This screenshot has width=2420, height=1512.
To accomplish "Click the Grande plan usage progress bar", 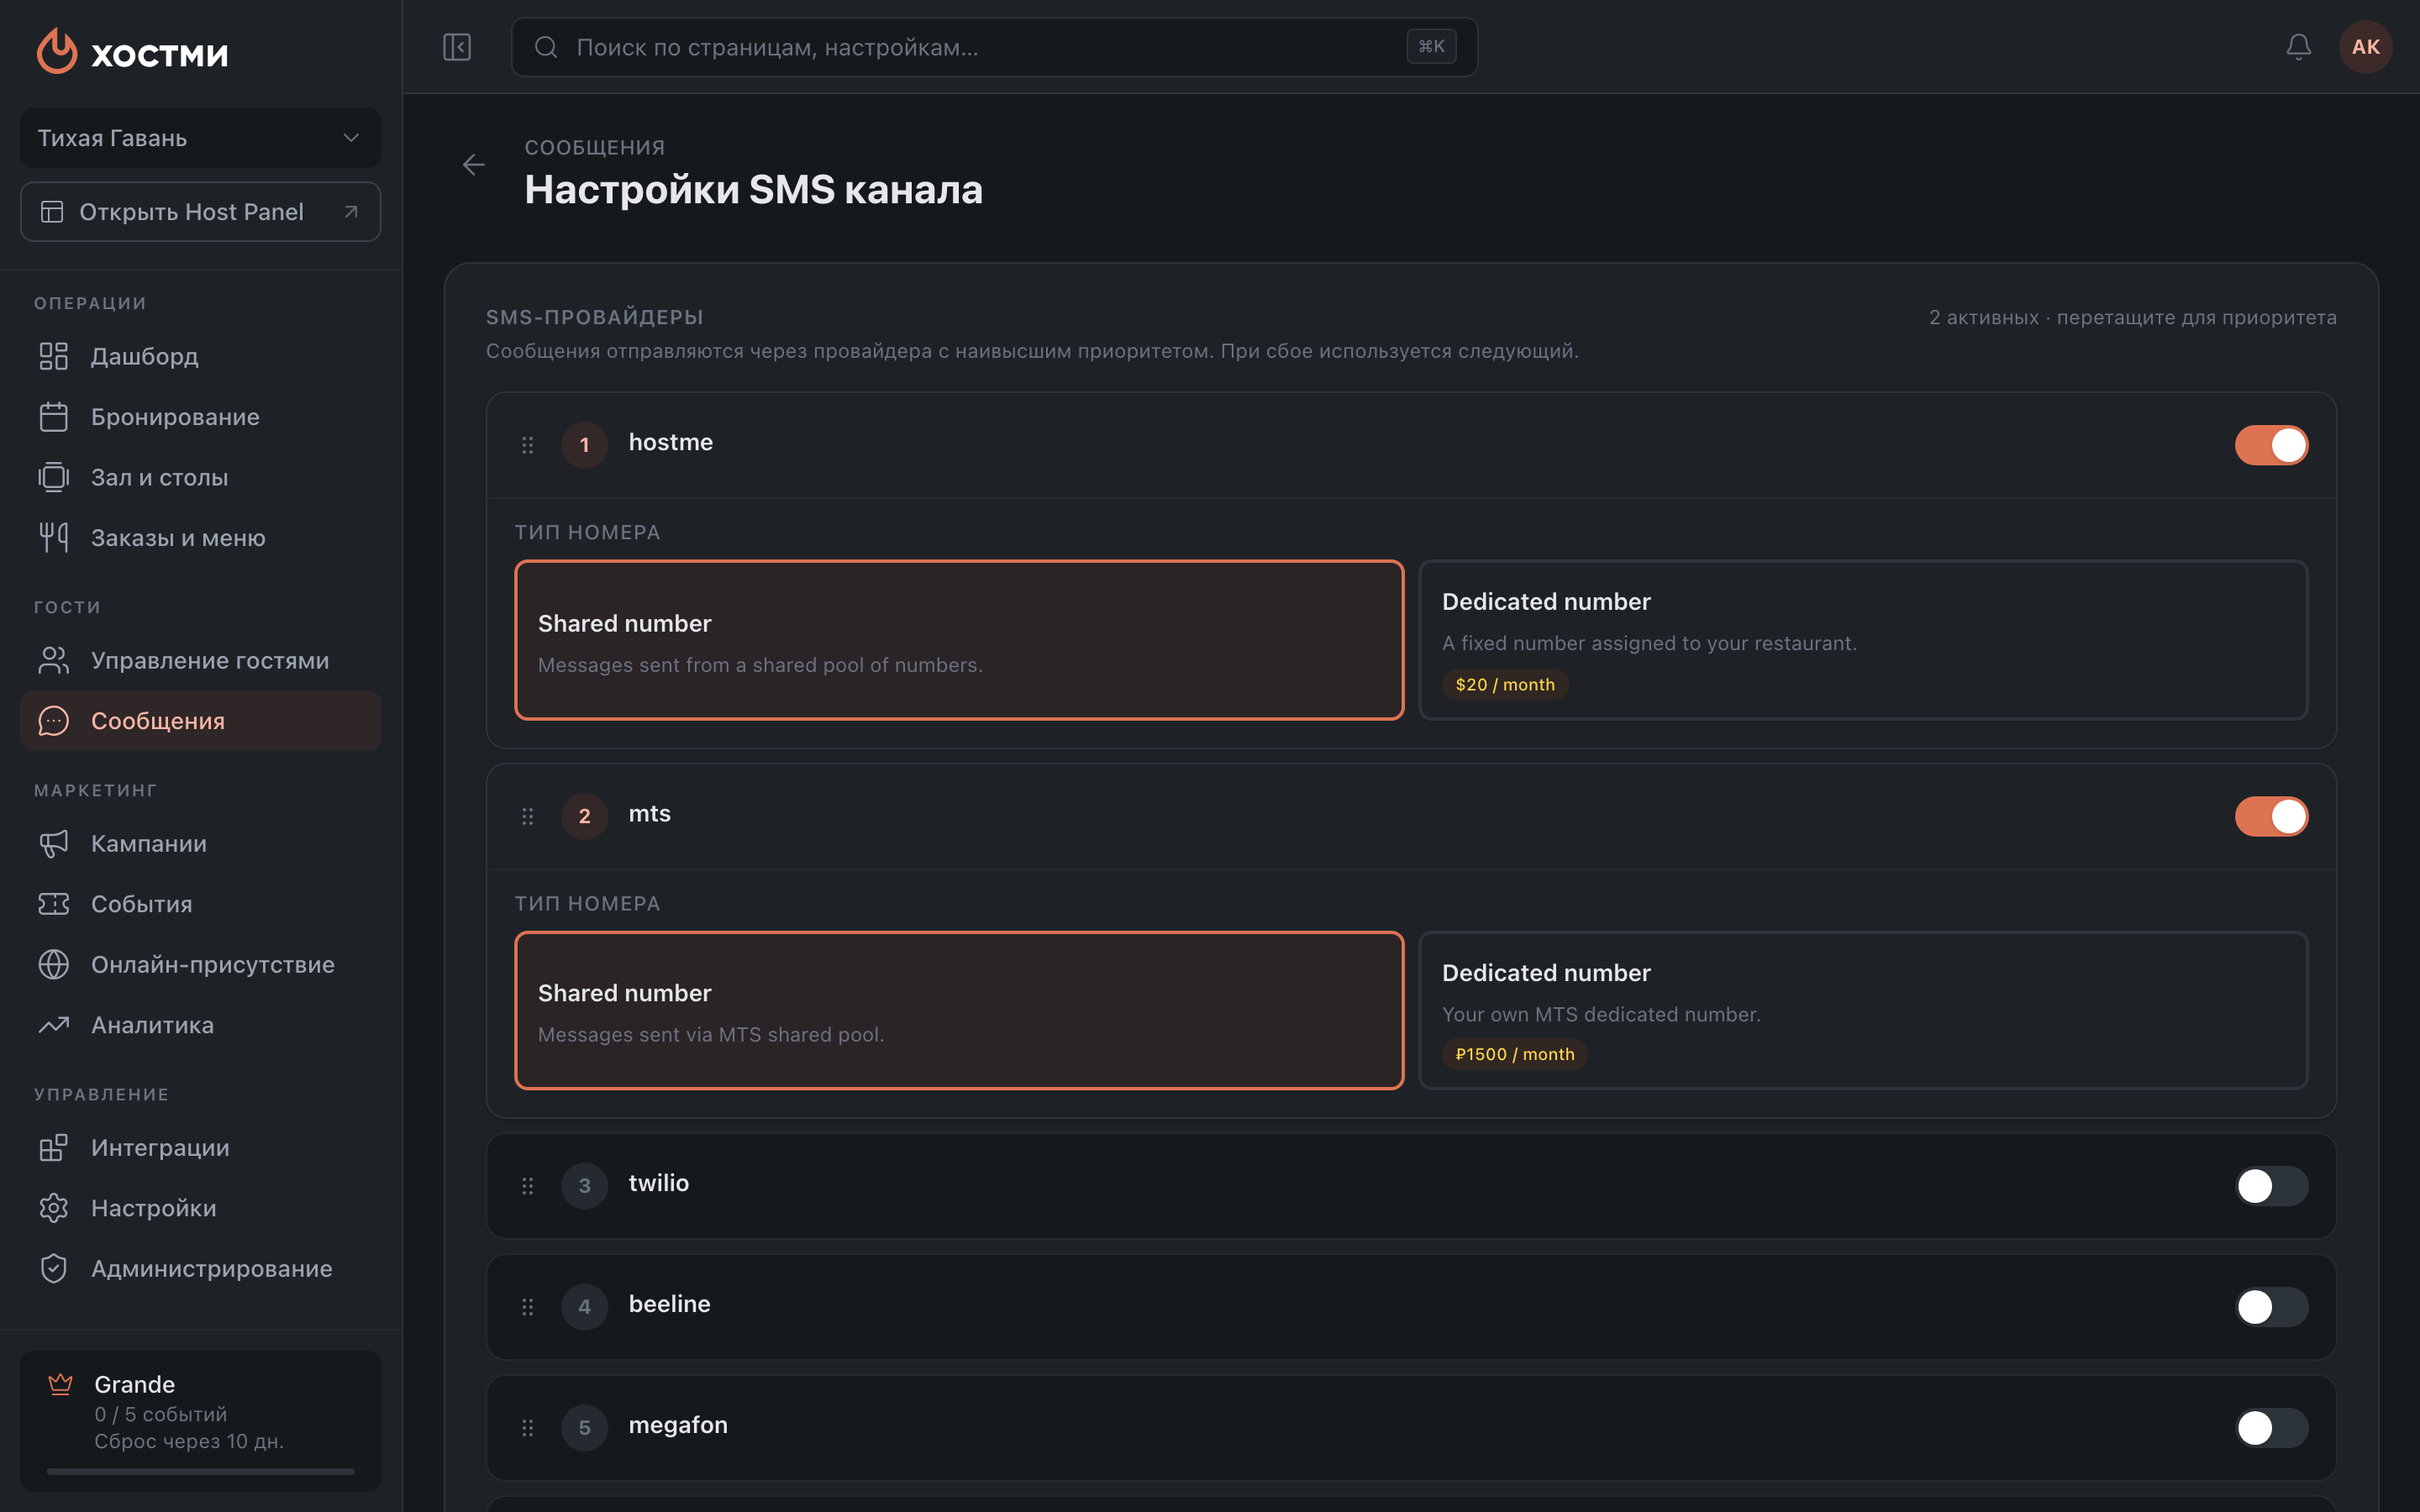I will click(200, 1471).
